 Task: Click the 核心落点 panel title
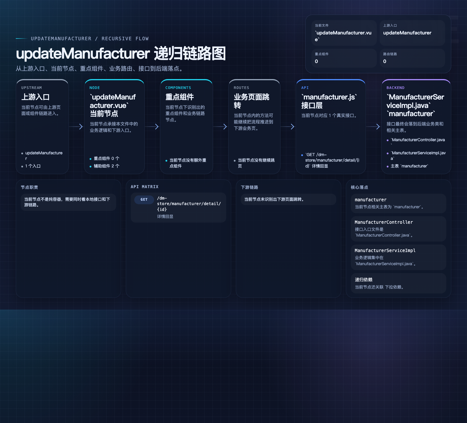click(360, 187)
